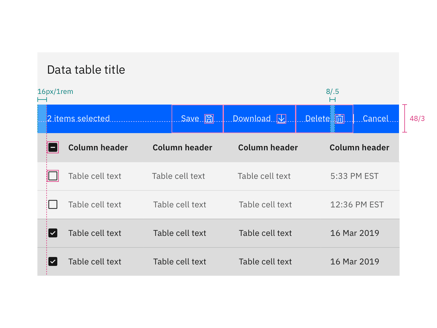Uncheck the checkbox in the last row
The height and width of the screenshot is (328, 437).
point(53,261)
